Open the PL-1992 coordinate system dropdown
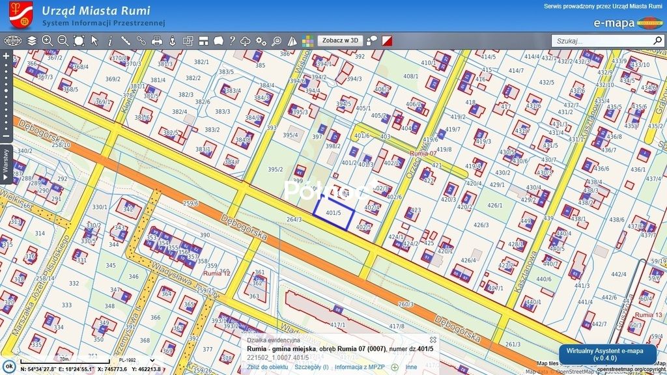667x375 pixels. pos(137,360)
